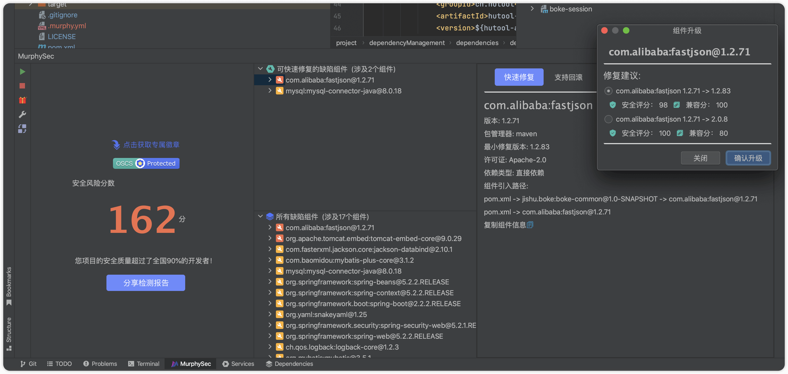The height and width of the screenshot is (374, 788).
Task: Click the 确认升级 confirm upgrade button
Action: (748, 158)
